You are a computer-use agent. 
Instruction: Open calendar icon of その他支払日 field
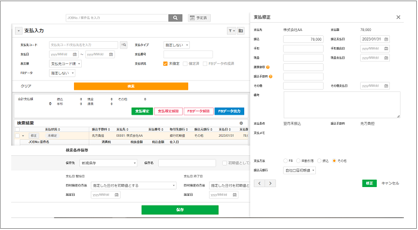(x=386, y=86)
